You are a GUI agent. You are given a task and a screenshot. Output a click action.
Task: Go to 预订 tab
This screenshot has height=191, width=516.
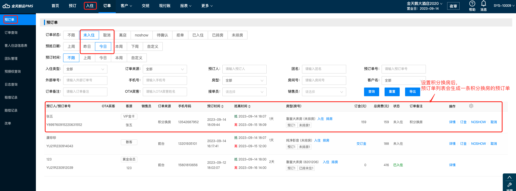73,6
